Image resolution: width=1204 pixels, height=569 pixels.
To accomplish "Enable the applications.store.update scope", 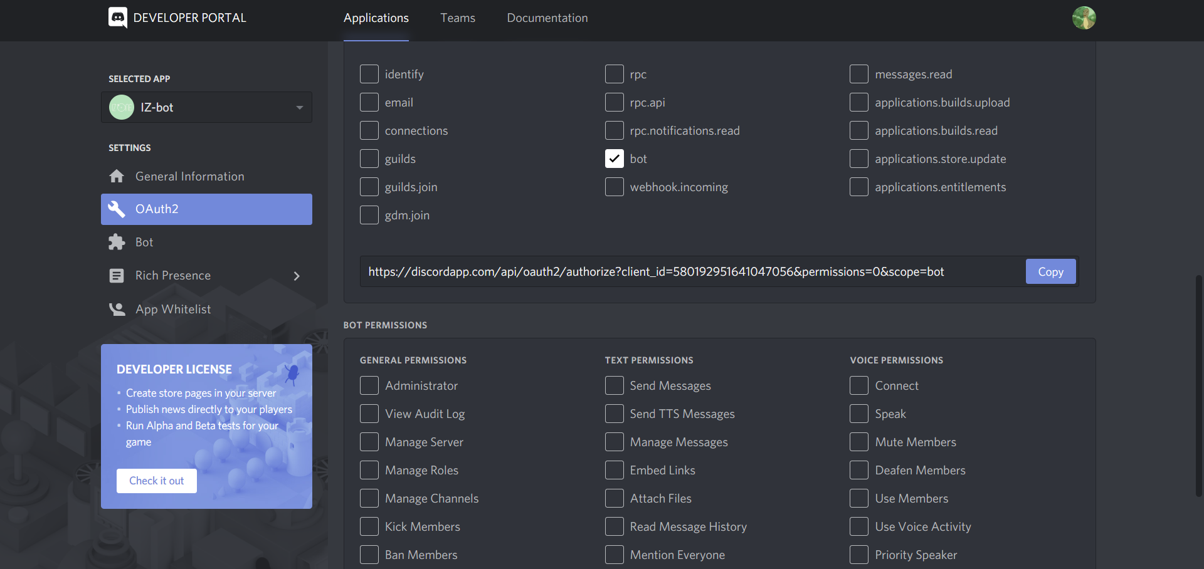I will tap(859, 159).
